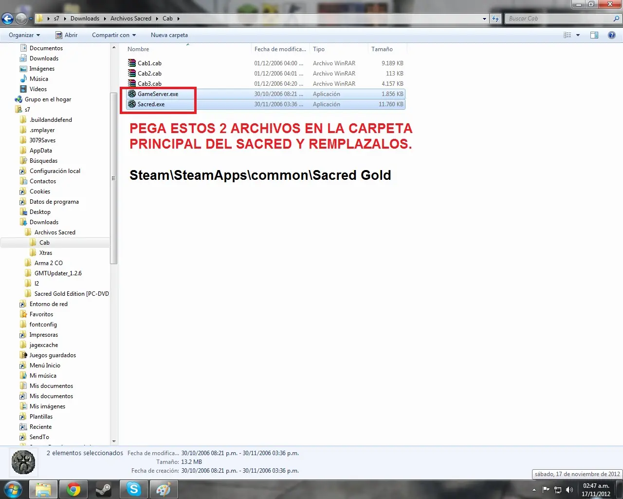This screenshot has height=499, width=623.
Task: Click the Archivos Sacred breadcrumb segment
Action: click(x=131, y=19)
